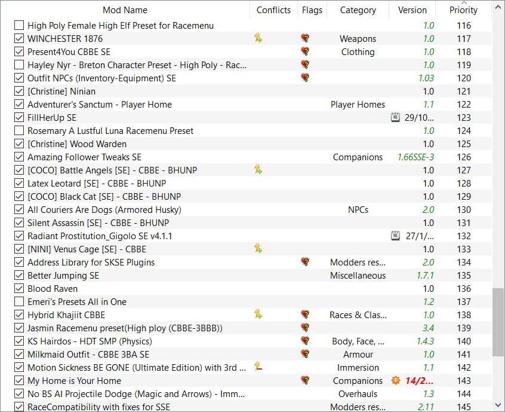This screenshot has width=505, height=412.
Task: Click the vertical scrollbar thumb
Action: (498, 323)
